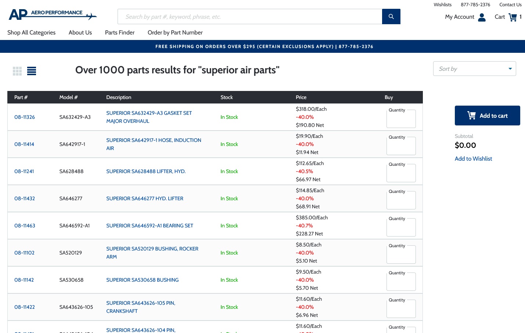Open part number 08-11414
Image resolution: width=525 pixels, height=333 pixels.
pos(24,144)
